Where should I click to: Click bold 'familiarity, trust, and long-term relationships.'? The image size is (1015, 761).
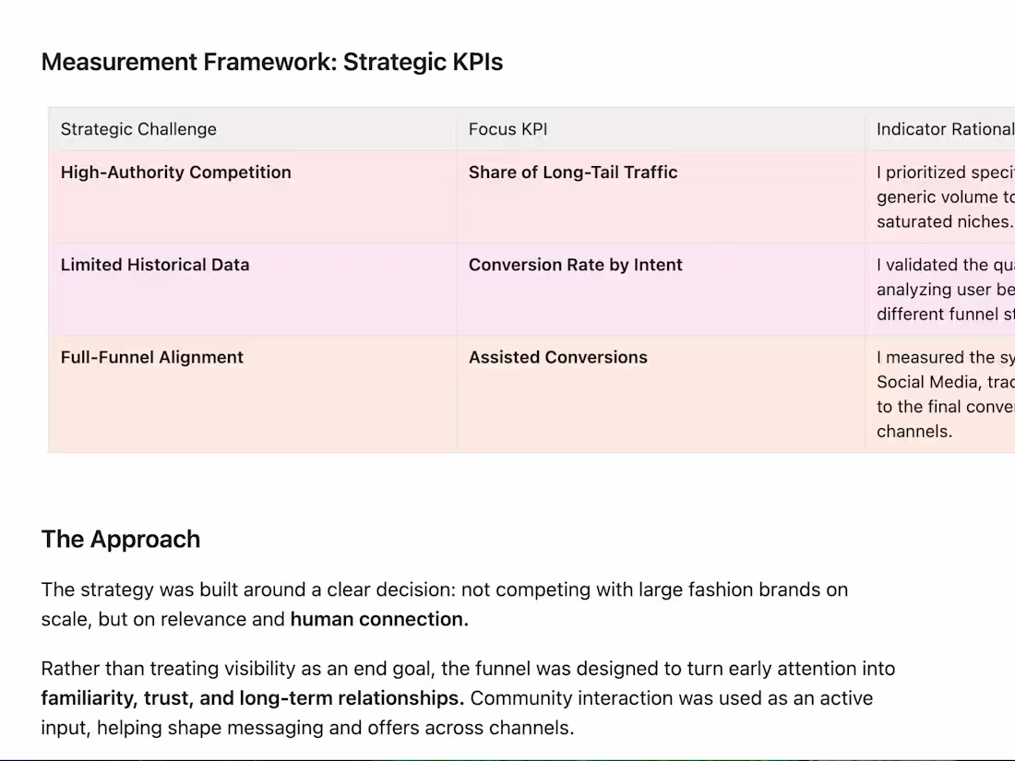(253, 698)
